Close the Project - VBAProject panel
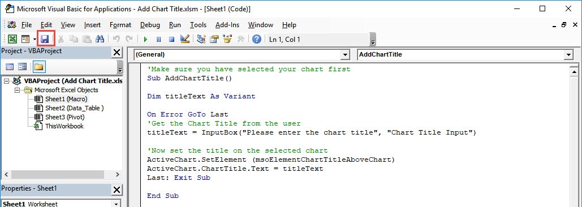The width and height of the screenshot is (582, 207). pos(117,52)
